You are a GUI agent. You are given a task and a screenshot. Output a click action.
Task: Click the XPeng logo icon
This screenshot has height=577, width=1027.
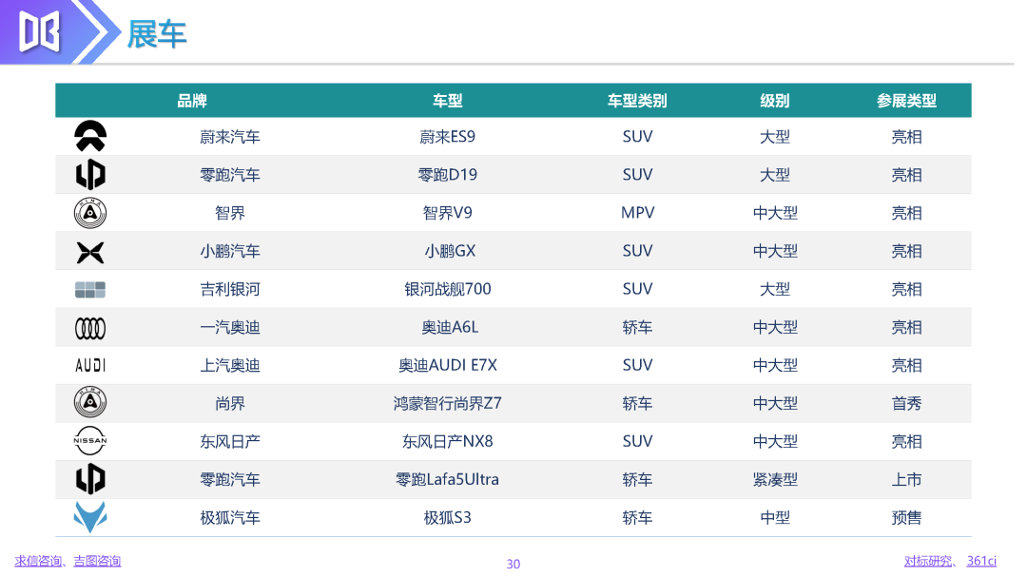tap(90, 252)
